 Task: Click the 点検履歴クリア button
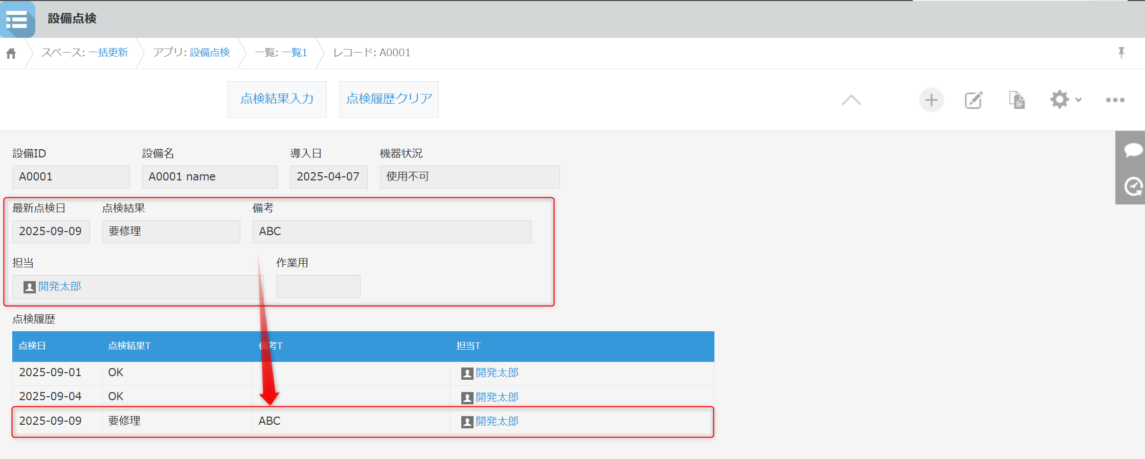(389, 99)
